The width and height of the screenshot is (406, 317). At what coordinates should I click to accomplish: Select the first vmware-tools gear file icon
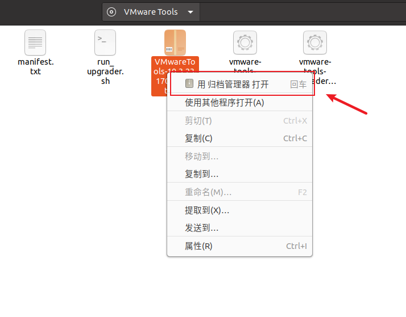(x=245, y=43)
